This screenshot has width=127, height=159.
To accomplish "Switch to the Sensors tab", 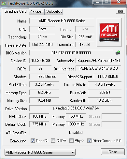I will tap(36, 12).
